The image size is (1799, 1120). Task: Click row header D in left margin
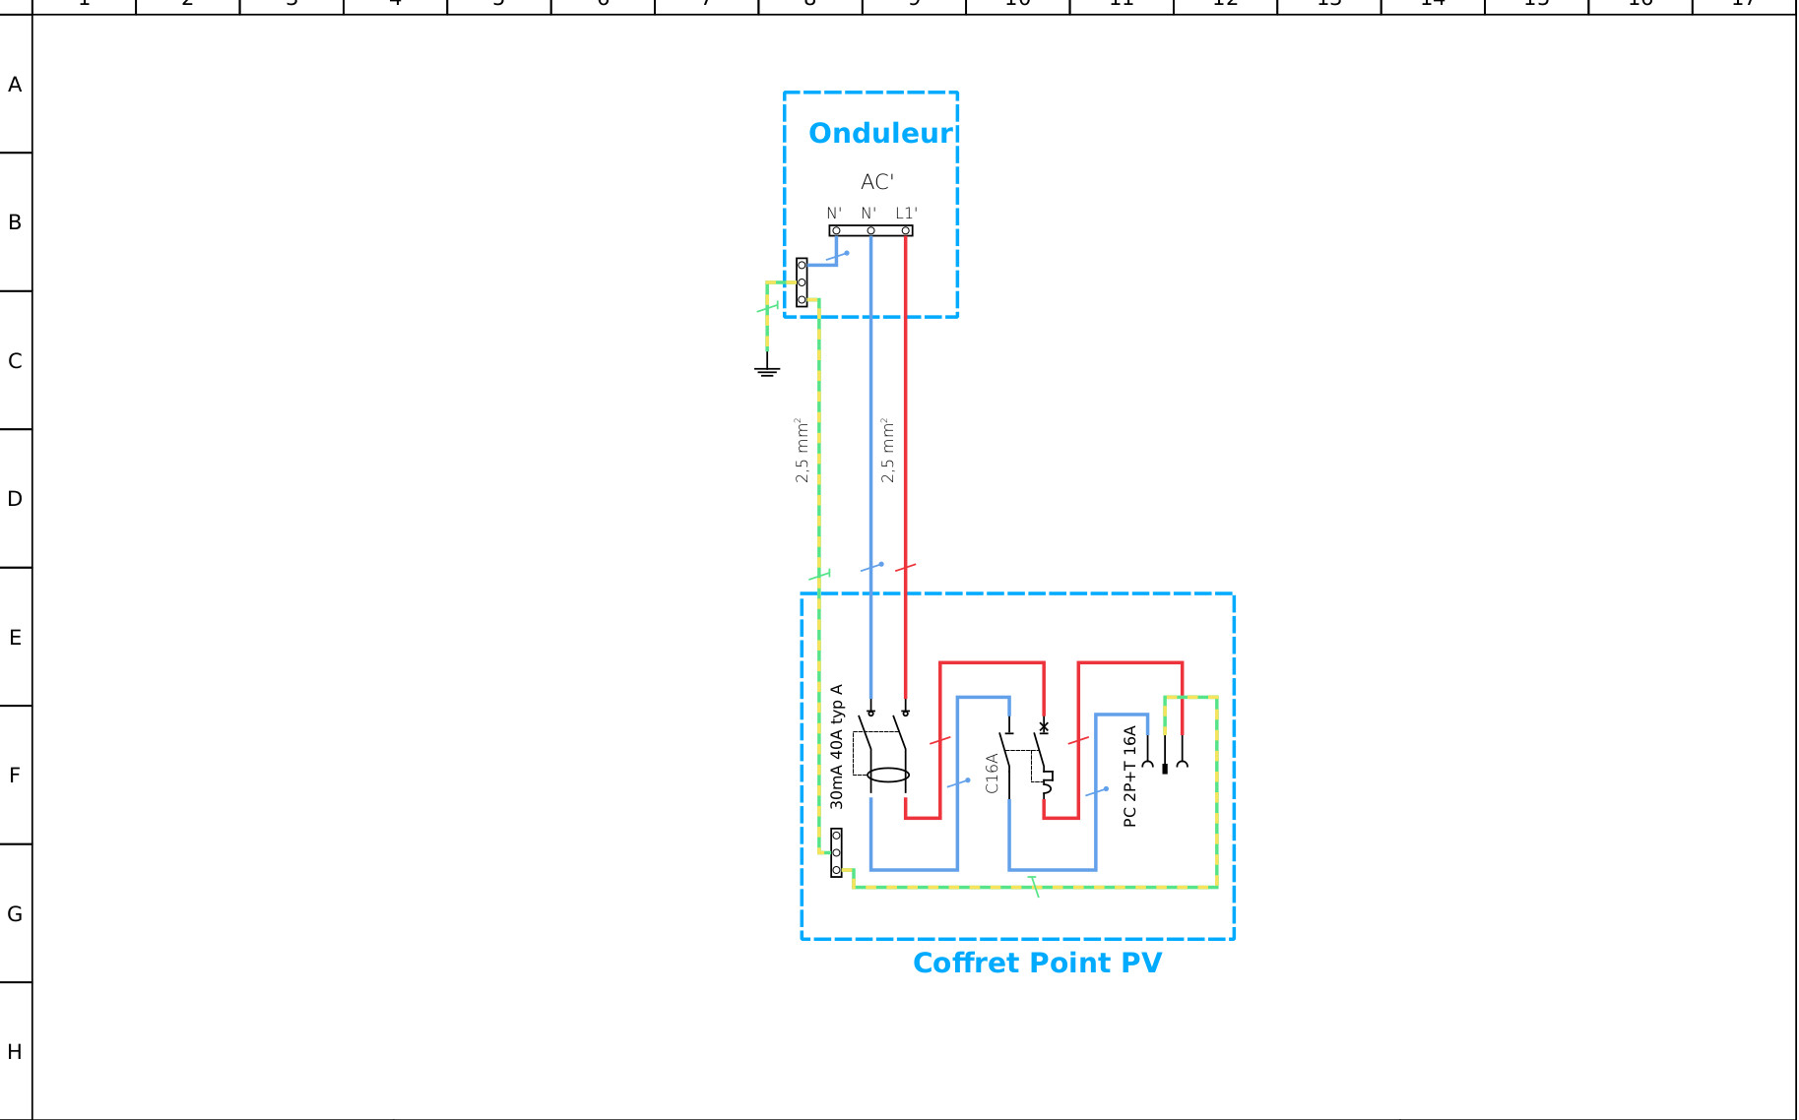coord(15,499)
